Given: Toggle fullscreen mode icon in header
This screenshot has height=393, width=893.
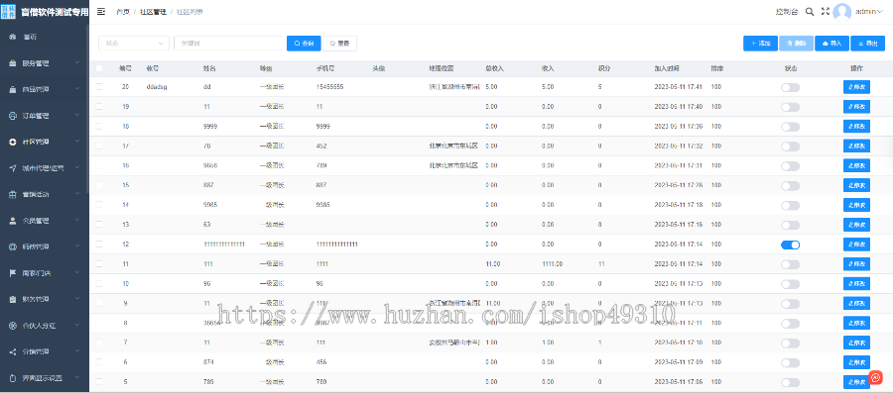Looking at the screenshot, I should [x=826, y=11].
